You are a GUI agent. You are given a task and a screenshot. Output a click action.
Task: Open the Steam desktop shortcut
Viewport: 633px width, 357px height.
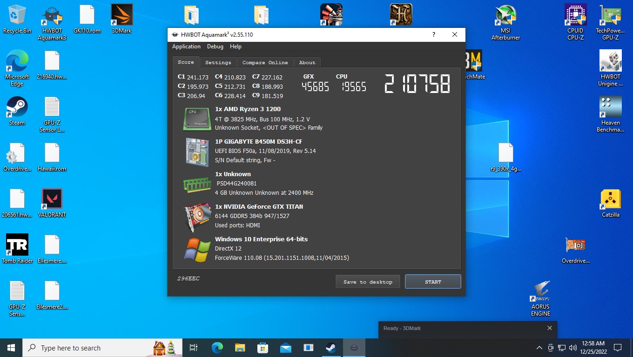pyautogui.click(x=17, y=111)
